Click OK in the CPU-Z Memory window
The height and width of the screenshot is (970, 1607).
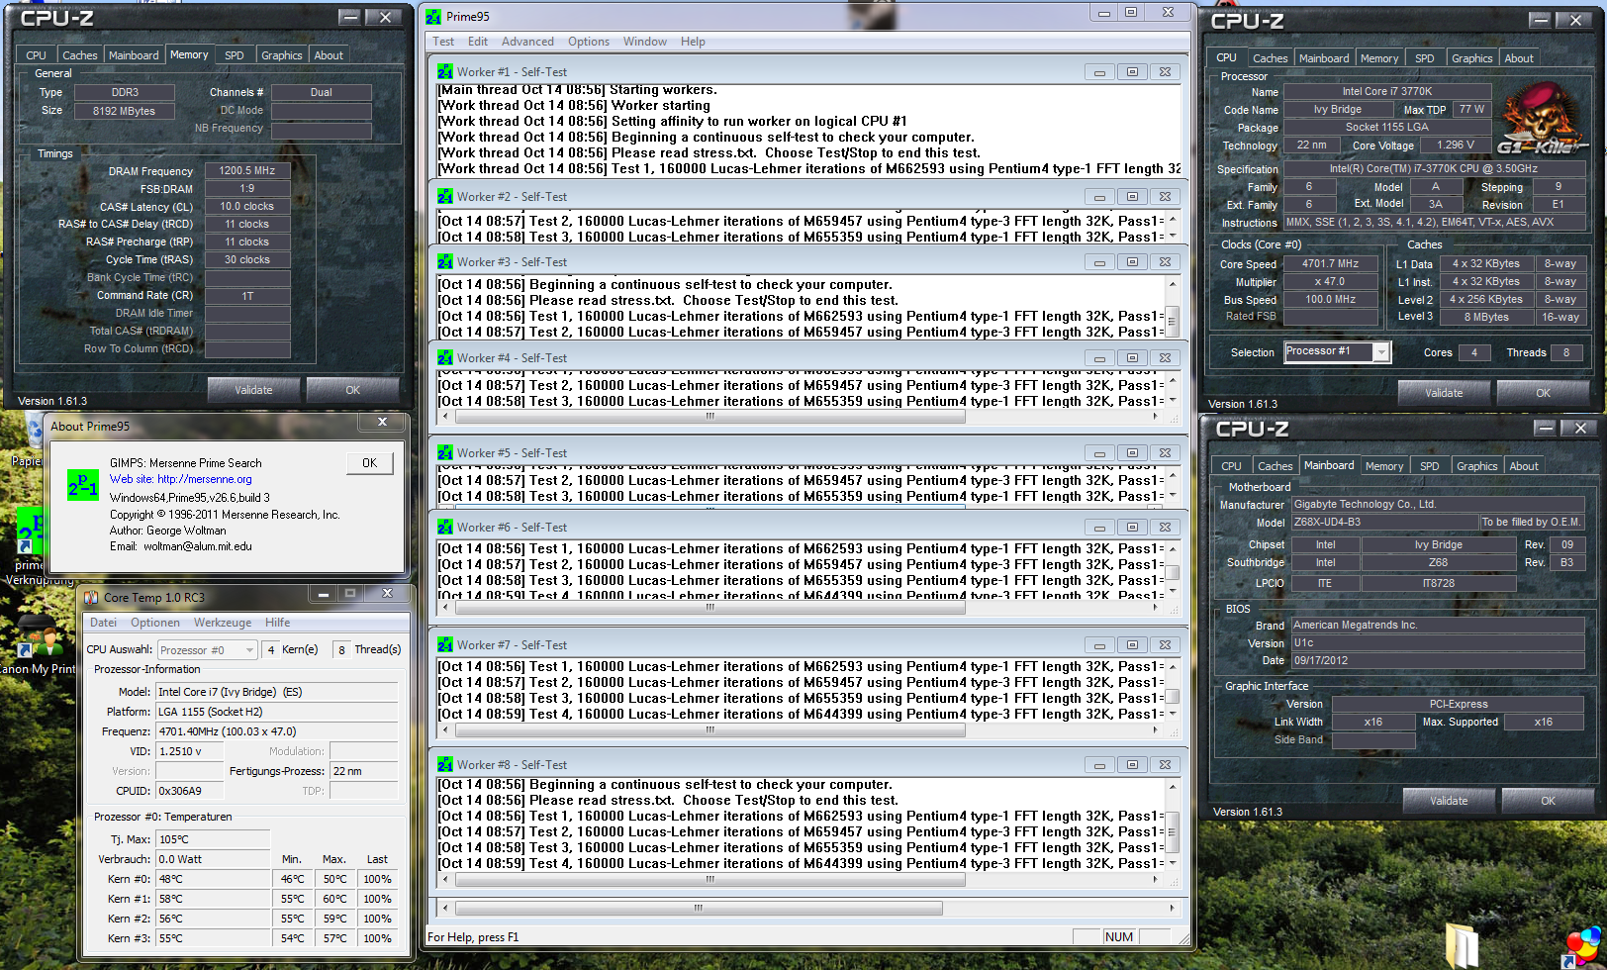[x=353, y=390]
